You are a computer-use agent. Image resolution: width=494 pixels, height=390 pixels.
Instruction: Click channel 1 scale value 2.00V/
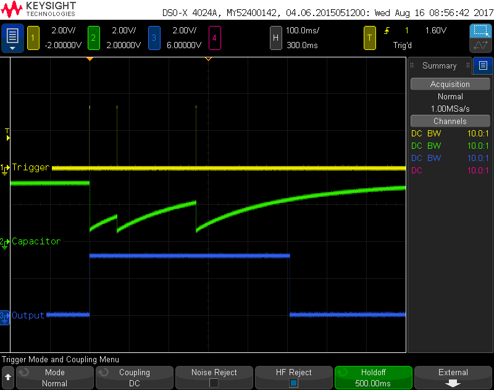(64, 30)
